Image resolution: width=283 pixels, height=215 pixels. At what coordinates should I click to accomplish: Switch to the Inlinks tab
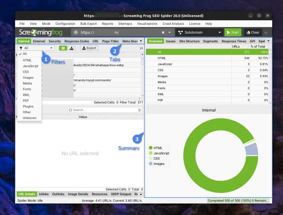[44, 194]
